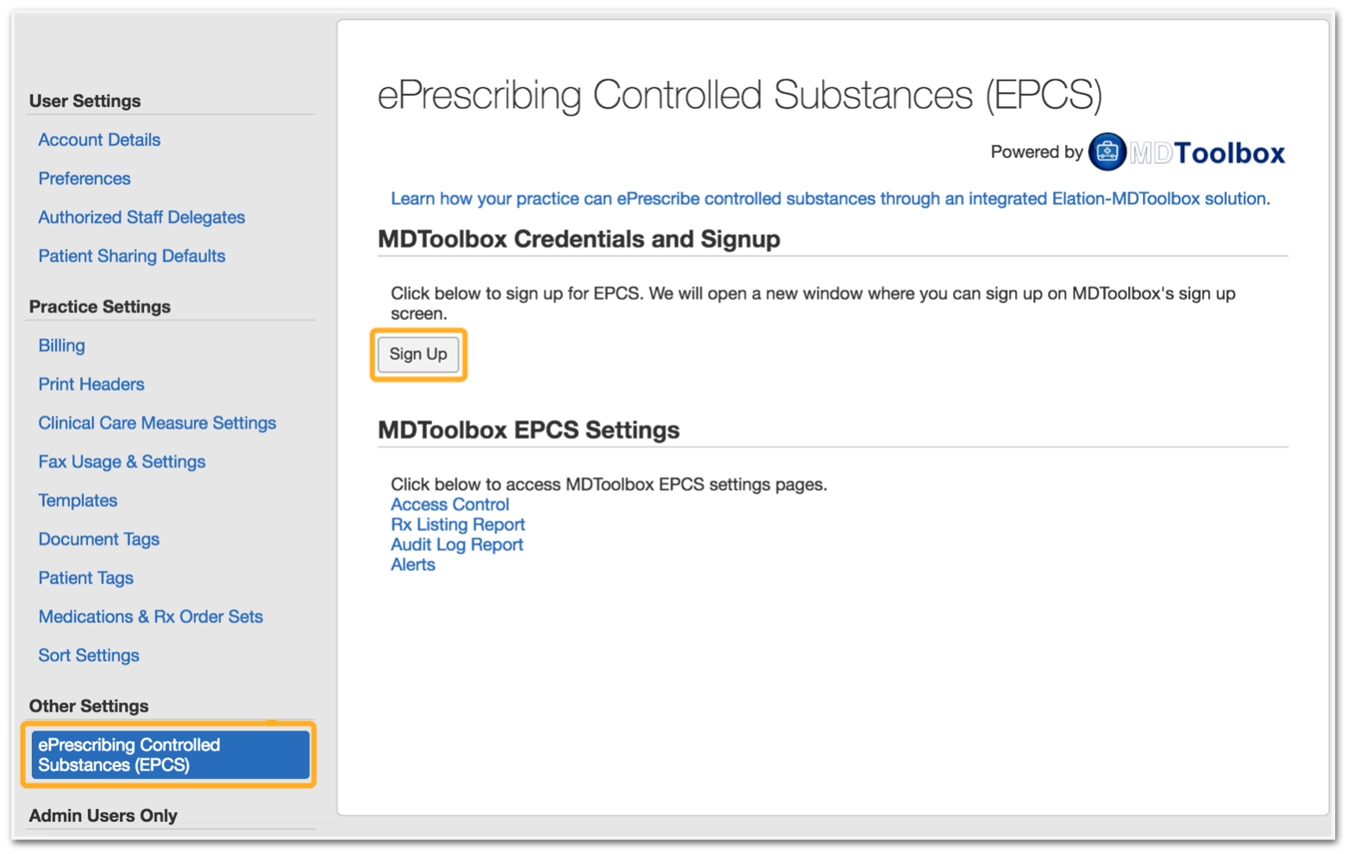
Task: Open Patient Sharing Defaults
Action: [131, 256]
